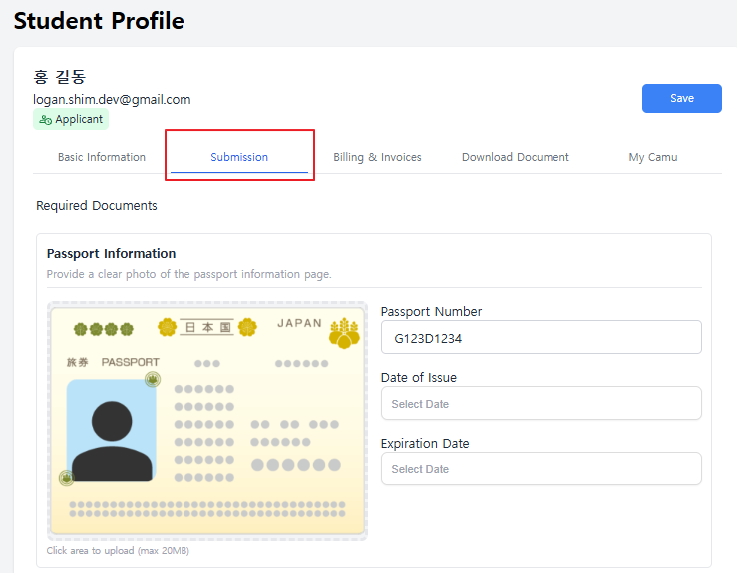Click the Date of Issue label
Image resolution: width=737 pixels, height=573 pixels.
tap(418, 377)
